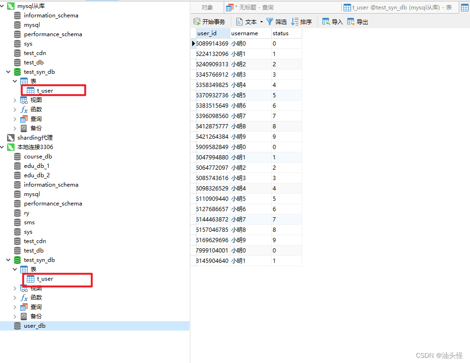Screen dimensions: 470x363
Task: Expand the 视图 node under mysql从库
Action: [x=16, y=100]
